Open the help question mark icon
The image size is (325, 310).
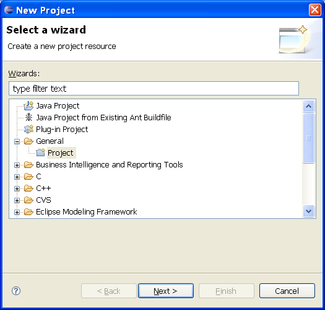click(x=16, y=291)
